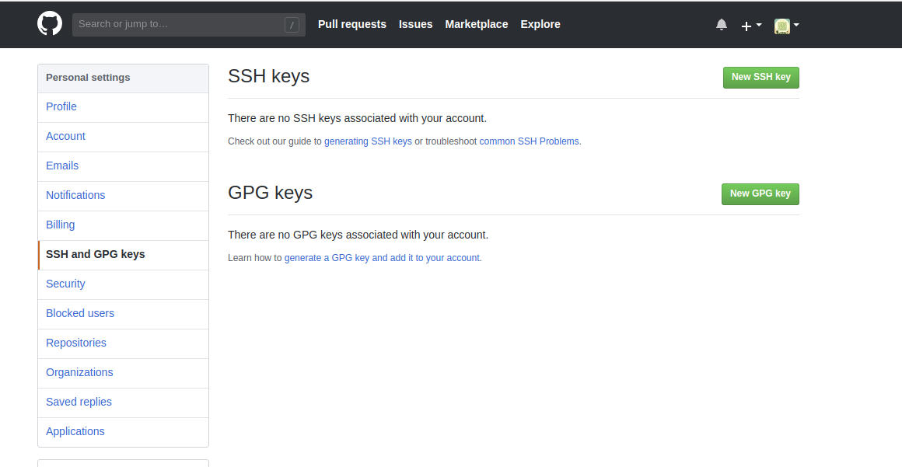Open Profile in the settings sidebar
The height and width of the screenshot is (467, 902).
61,106
